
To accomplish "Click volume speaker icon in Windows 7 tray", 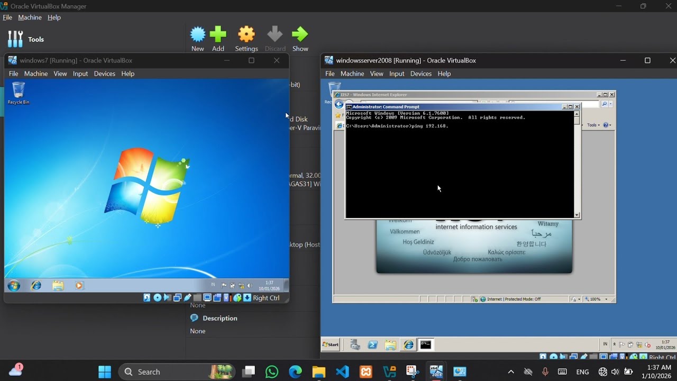I will [x=249, y=286].
